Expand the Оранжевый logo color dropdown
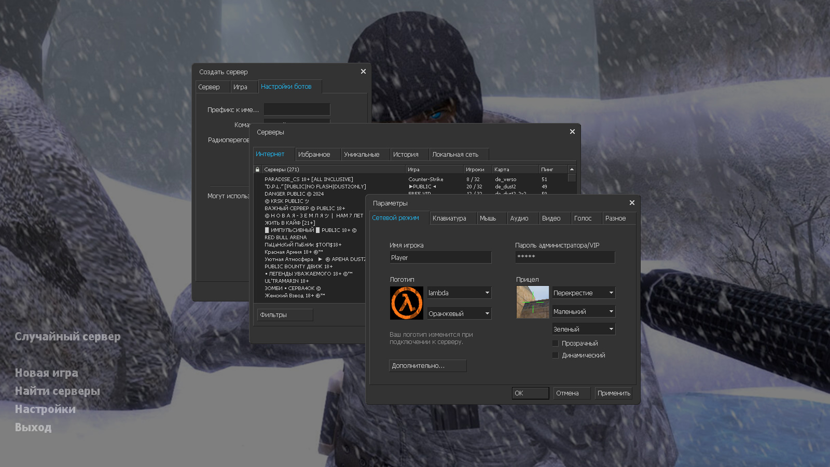The image size is (830, 467). 459,314
